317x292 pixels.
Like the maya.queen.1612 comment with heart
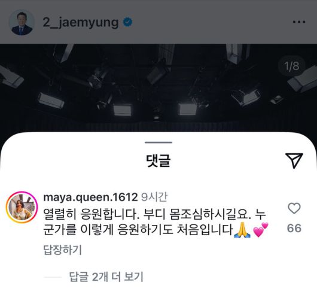point(294,208)
